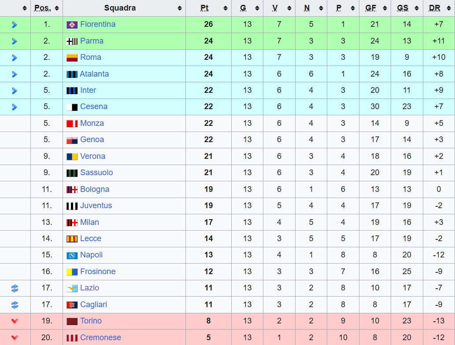
Task: Click the Torino maroon flag icon
Action: (72, 321)
